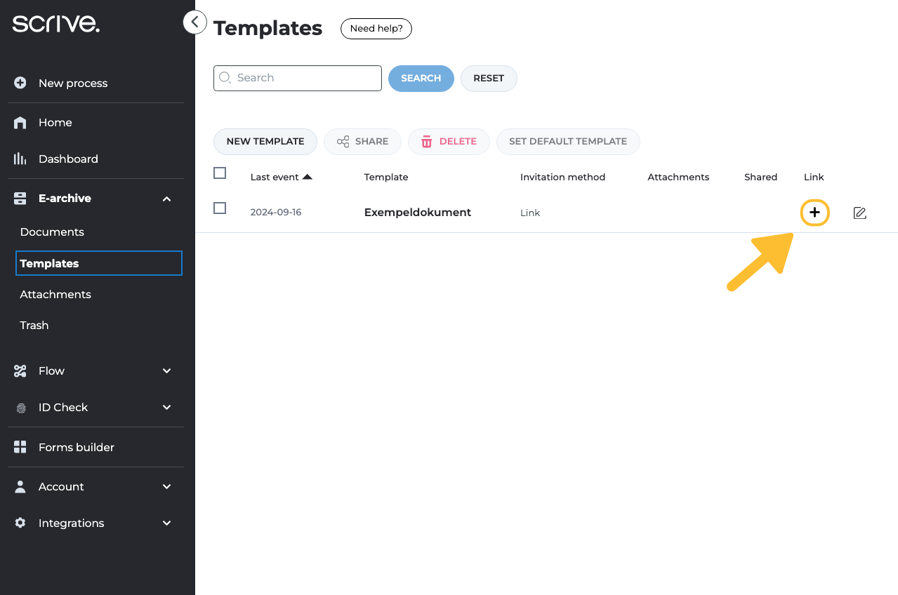Image resolution: width=898 pixels, height=595 pixels.
Task: Open the Trash menu item
Action: [x=34, y=326]
